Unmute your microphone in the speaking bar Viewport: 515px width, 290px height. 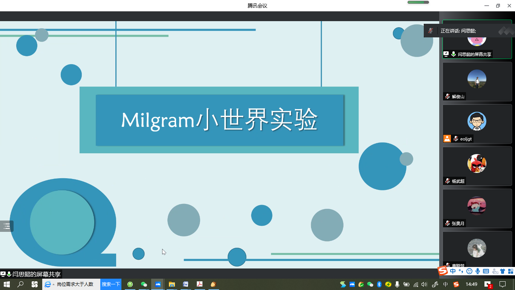coord(431,31)
